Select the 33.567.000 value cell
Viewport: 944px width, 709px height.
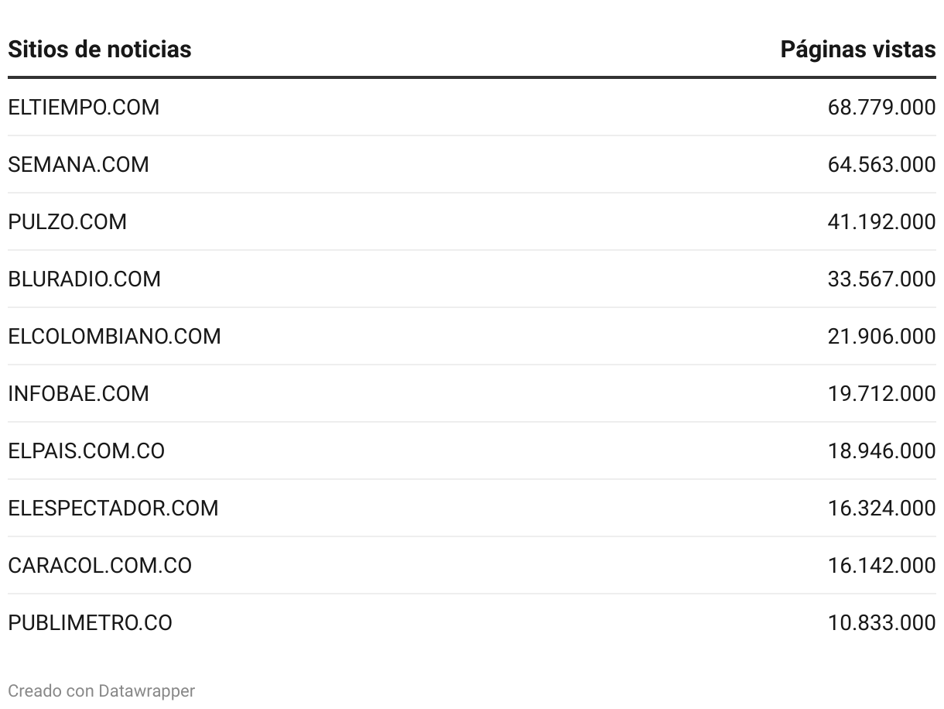881,279
